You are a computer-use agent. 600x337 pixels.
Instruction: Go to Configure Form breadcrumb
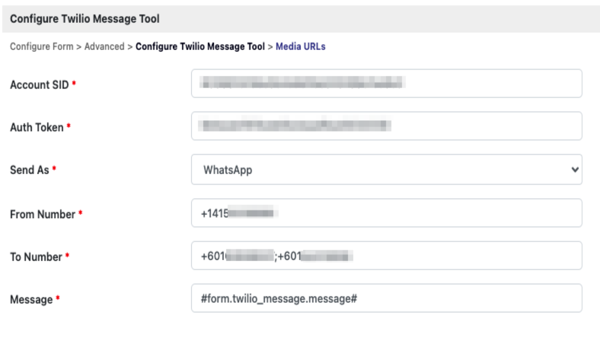tap(42, 46)
